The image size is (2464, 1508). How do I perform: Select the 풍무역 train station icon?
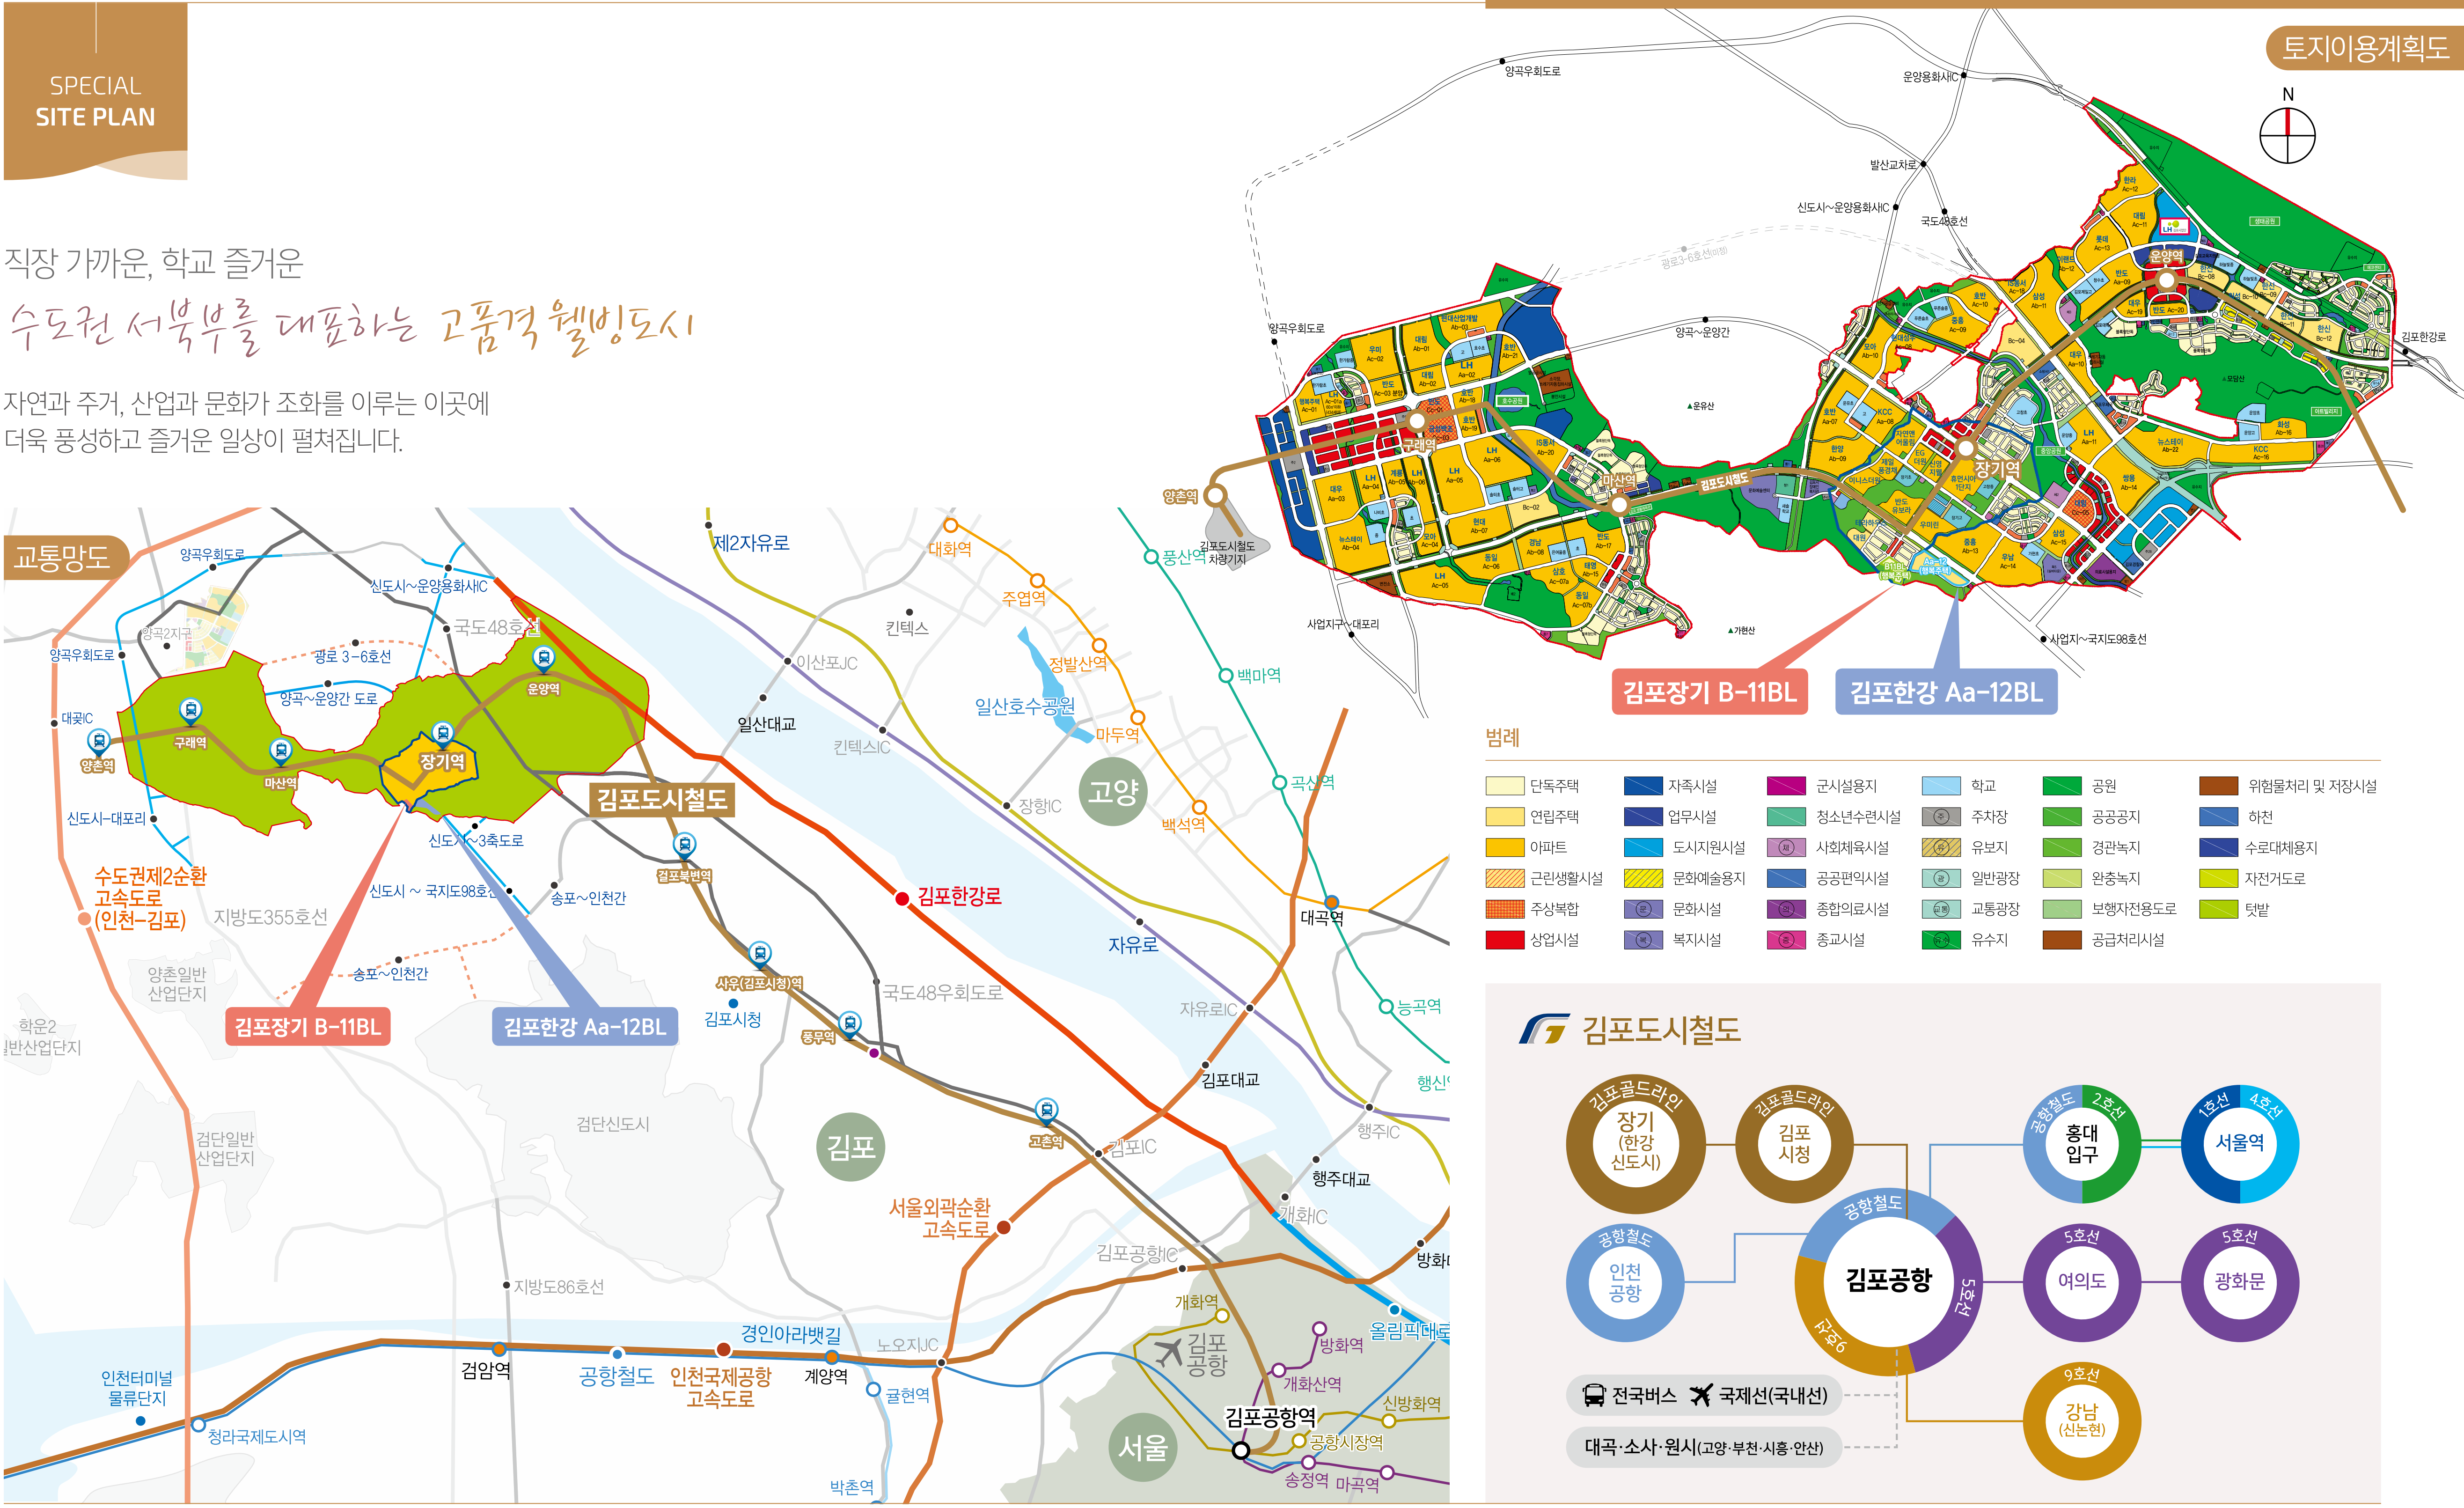coord(849,1024)
